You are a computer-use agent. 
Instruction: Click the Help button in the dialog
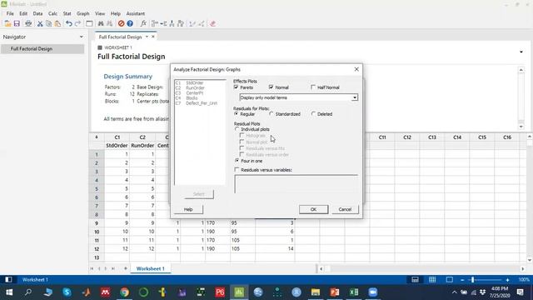pos(188,209)
